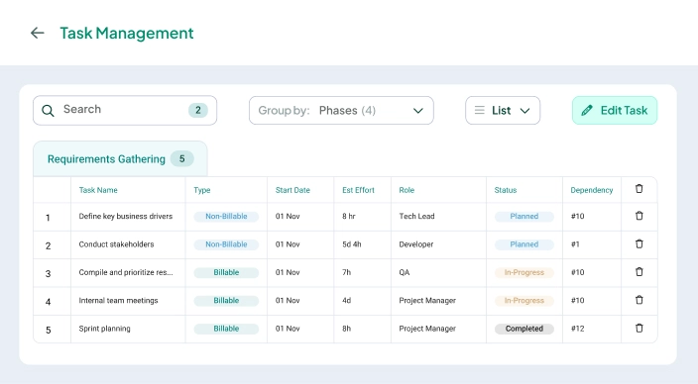Click the Type column header

point(201,190)
